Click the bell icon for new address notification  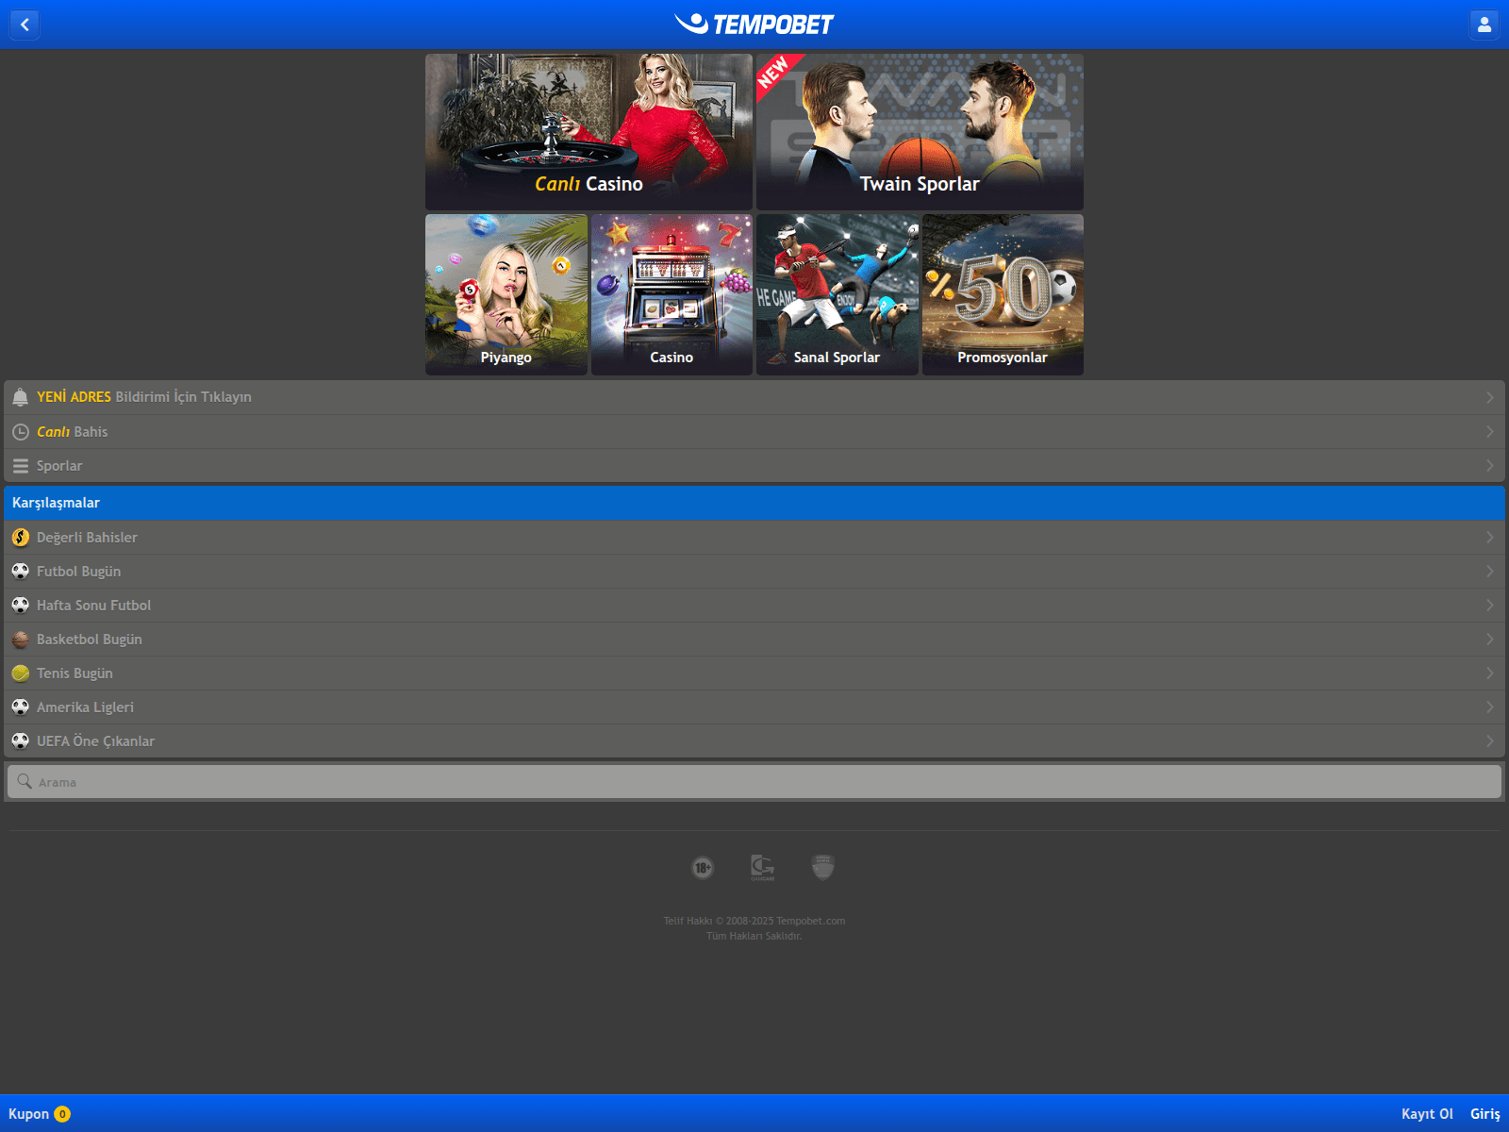pyautogui.click(x=21, y=397)
